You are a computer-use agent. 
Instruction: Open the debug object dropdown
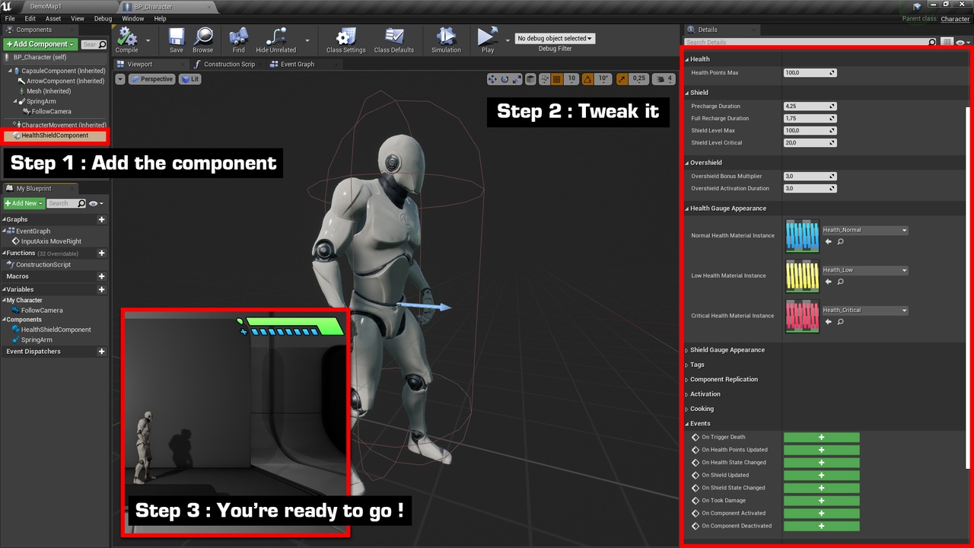coord(555,38)
